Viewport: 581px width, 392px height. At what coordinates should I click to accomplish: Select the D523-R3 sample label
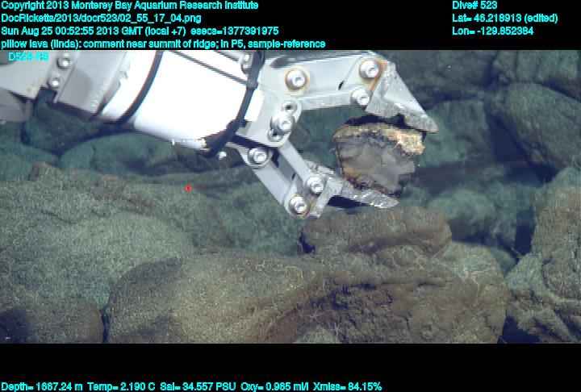(27, 57)
